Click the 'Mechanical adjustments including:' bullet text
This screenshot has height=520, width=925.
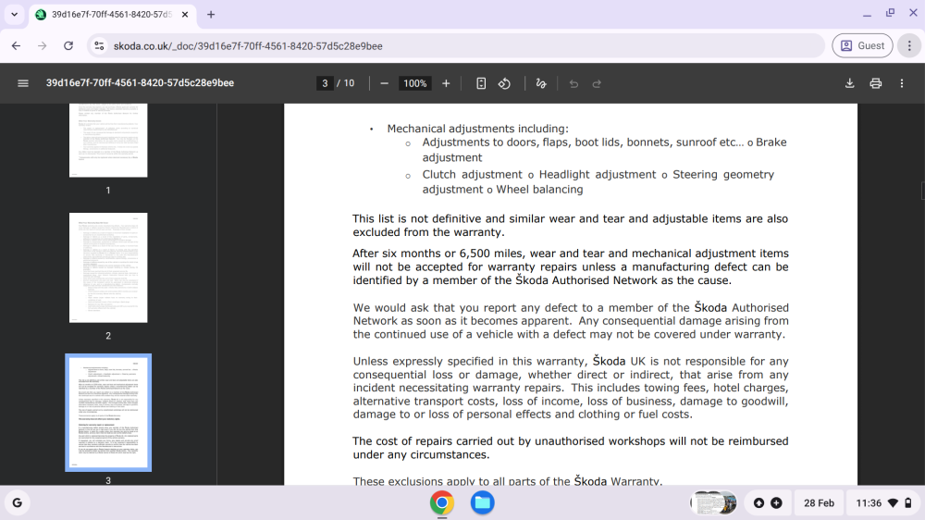pyautogui.click(x=478, y=129)
